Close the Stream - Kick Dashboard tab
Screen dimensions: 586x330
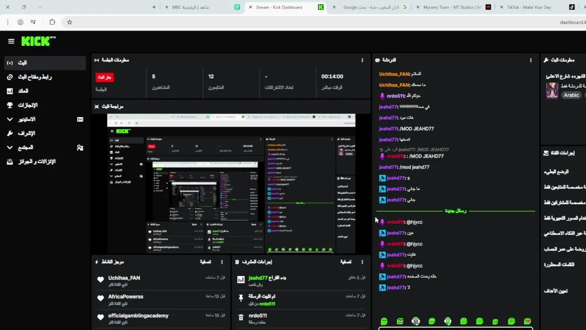coord(250,7)
